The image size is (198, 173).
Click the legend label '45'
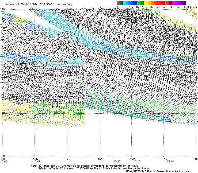click(178, 7)
